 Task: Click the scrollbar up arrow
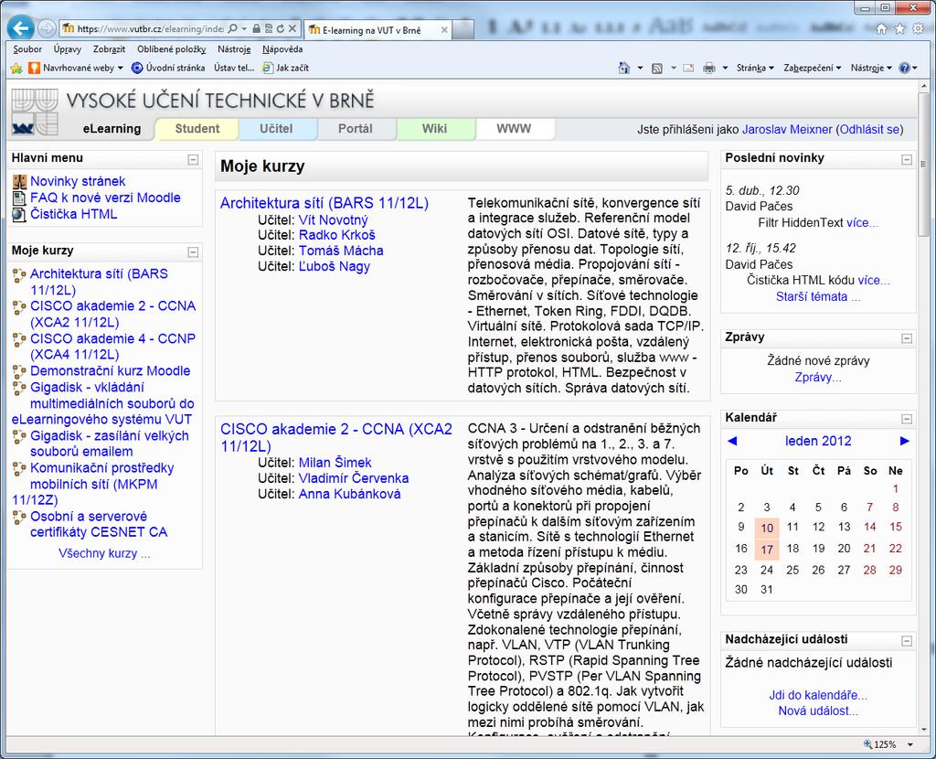(x=924, y=87)
